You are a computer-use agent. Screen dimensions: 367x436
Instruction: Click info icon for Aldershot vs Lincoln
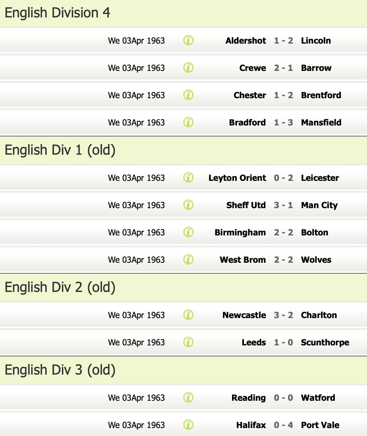tap(188, 40)
